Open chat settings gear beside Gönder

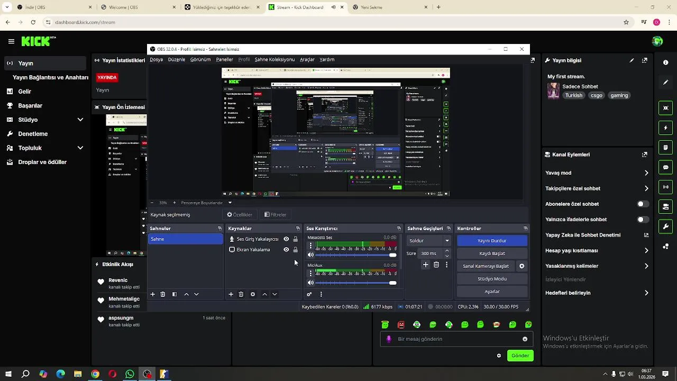click(x=499, y=356)
